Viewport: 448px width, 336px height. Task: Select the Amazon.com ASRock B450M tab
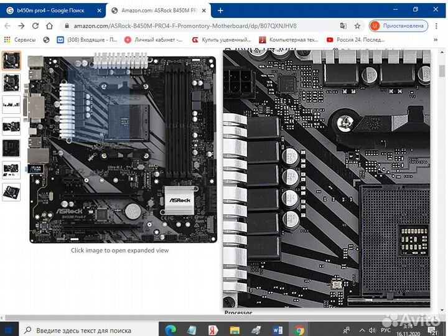158,11
